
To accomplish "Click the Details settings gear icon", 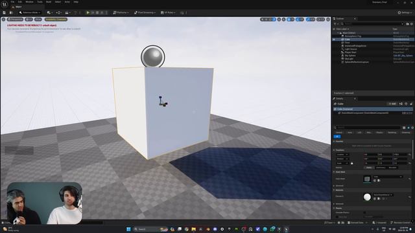I will coord(412,128).
